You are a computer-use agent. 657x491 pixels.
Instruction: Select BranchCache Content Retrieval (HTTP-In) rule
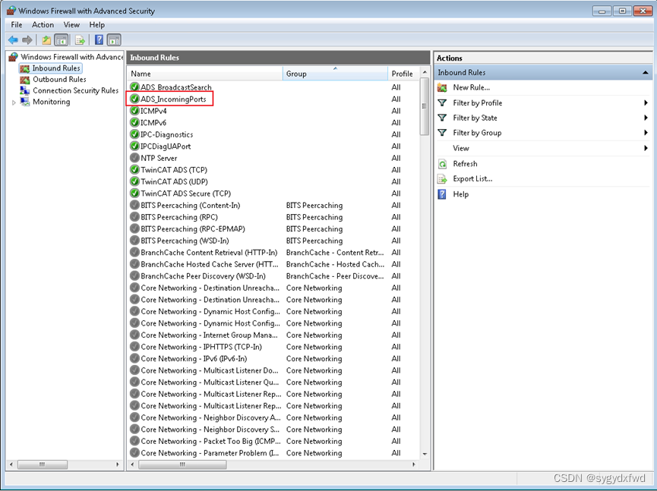209,253
